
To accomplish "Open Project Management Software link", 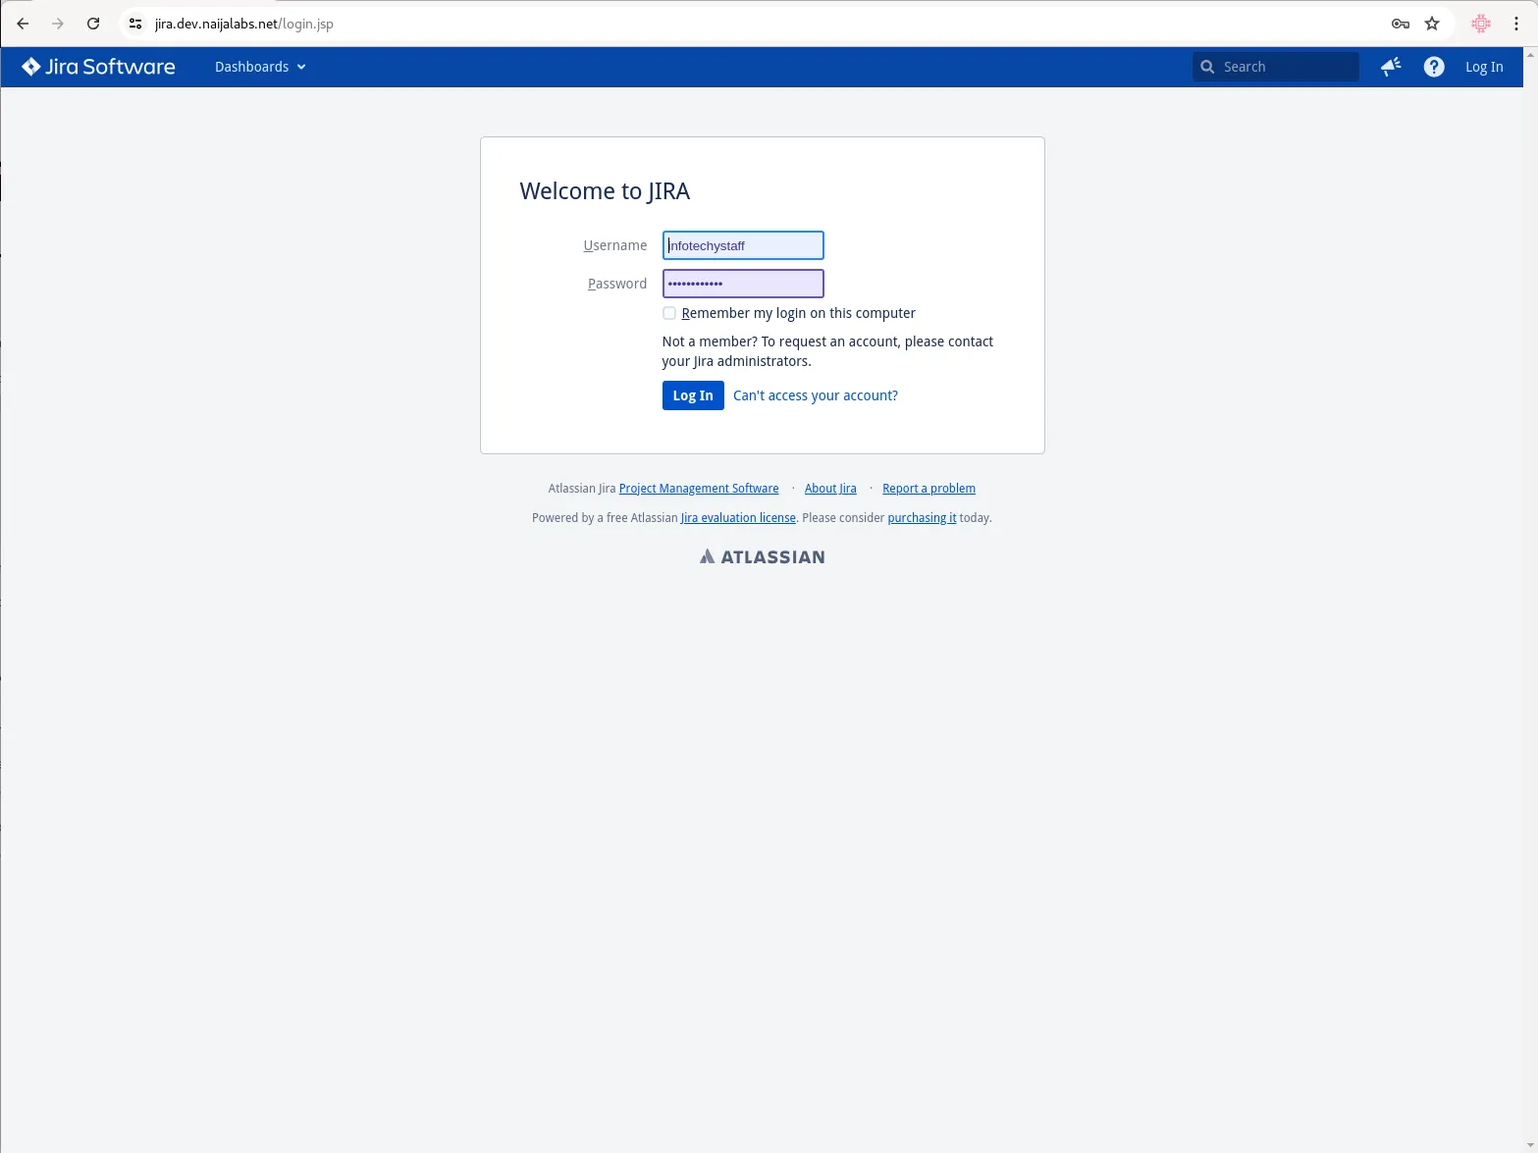I will (699, 489).
